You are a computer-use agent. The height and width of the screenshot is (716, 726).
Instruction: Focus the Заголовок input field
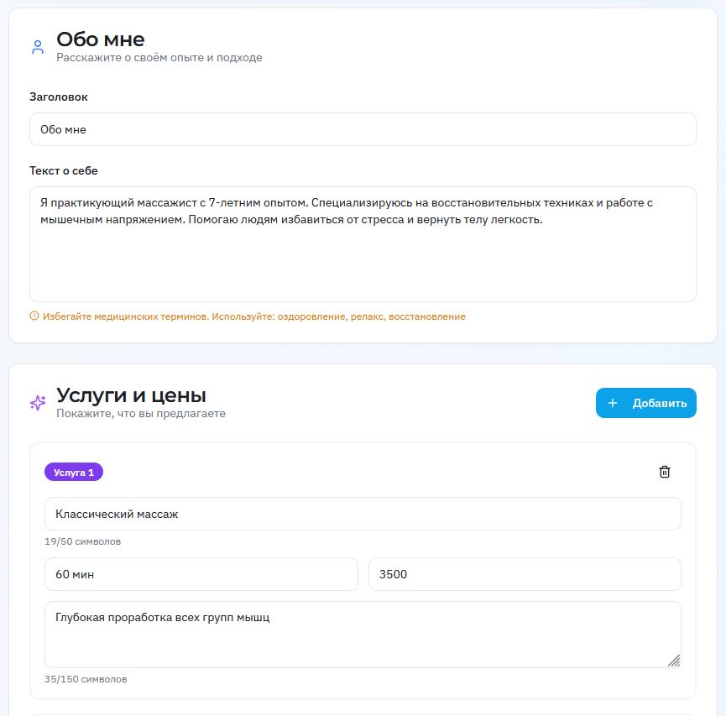(x=363, y=129)
